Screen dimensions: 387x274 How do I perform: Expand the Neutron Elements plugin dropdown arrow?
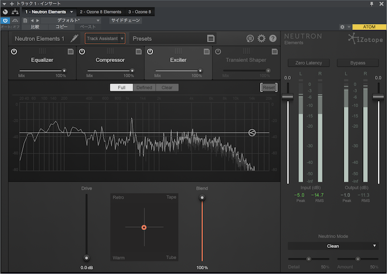[x=72, y=12]
